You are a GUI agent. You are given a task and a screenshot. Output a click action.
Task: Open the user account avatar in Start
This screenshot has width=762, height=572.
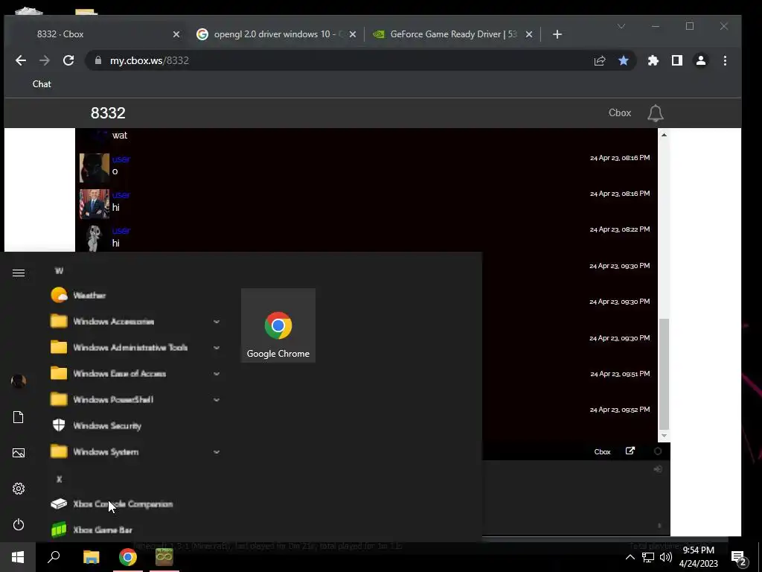(x=19, y=381)
